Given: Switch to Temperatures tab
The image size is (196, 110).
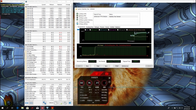Looking at the screenshot, I should (x=81, y=27).
